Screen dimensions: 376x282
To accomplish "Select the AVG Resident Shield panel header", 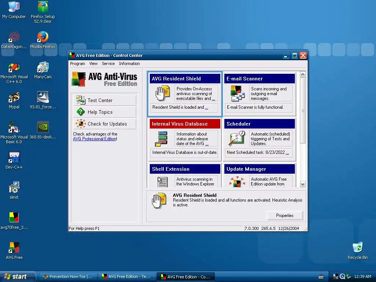I will click(x=185, y=79).
